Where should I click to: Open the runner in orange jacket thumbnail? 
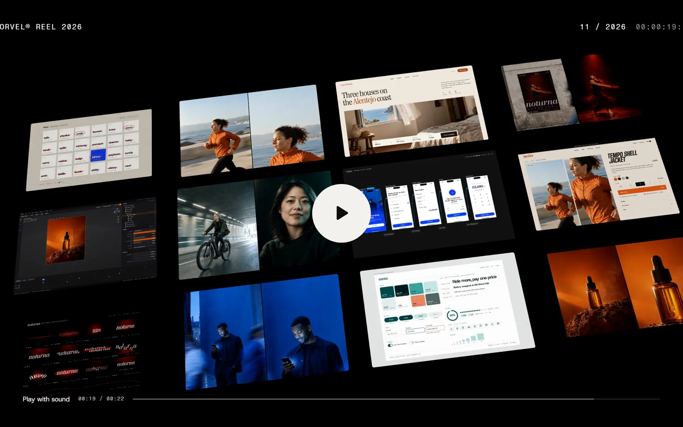[x=252, y=131]
